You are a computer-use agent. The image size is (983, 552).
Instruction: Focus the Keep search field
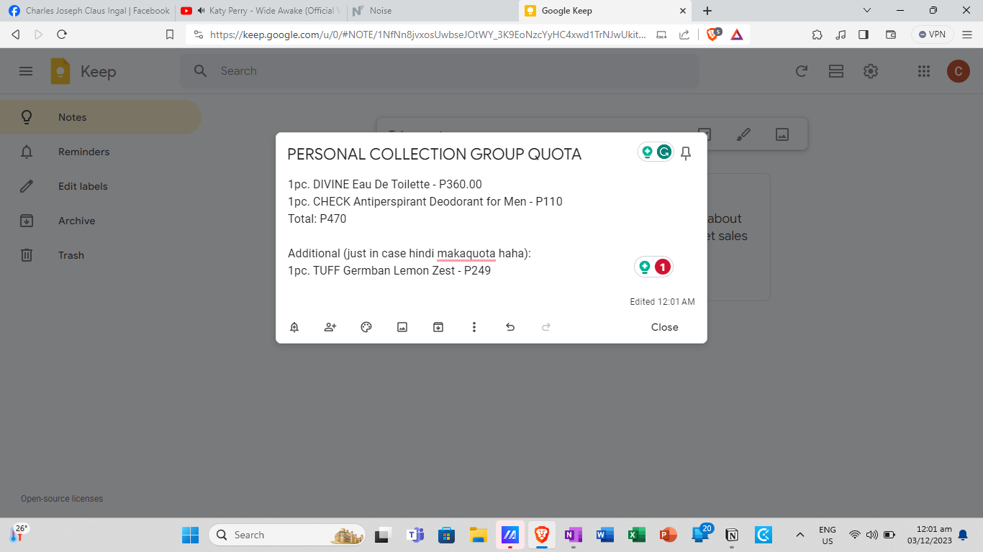coord(439,71)
